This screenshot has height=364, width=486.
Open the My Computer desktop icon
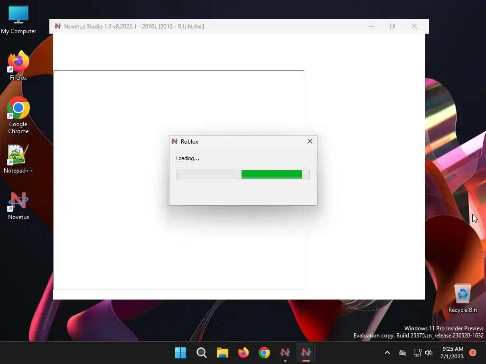coord(19,20)
